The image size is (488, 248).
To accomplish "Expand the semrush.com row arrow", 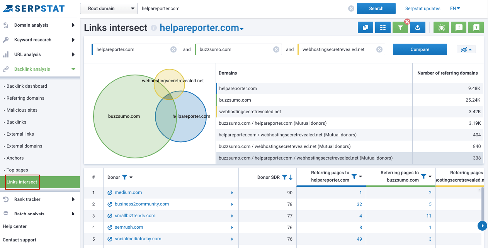I will tap(232, 228).
